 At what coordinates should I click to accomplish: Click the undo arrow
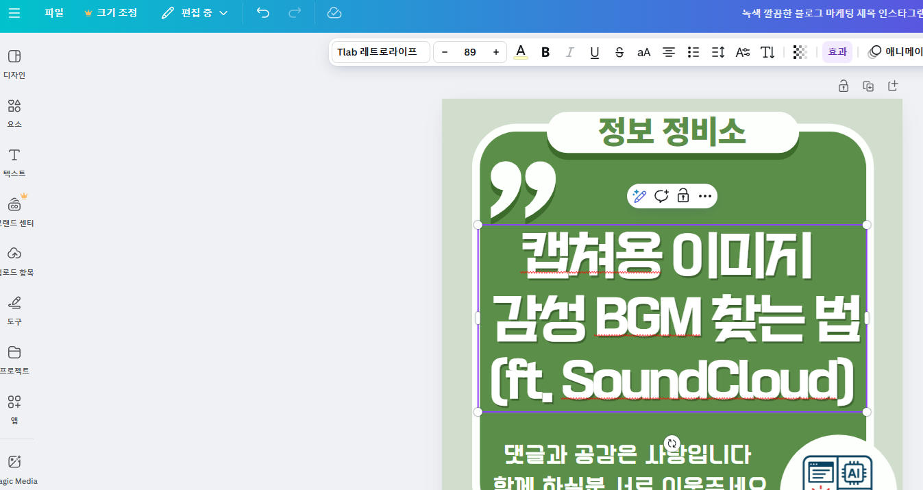tap(263, 13)
